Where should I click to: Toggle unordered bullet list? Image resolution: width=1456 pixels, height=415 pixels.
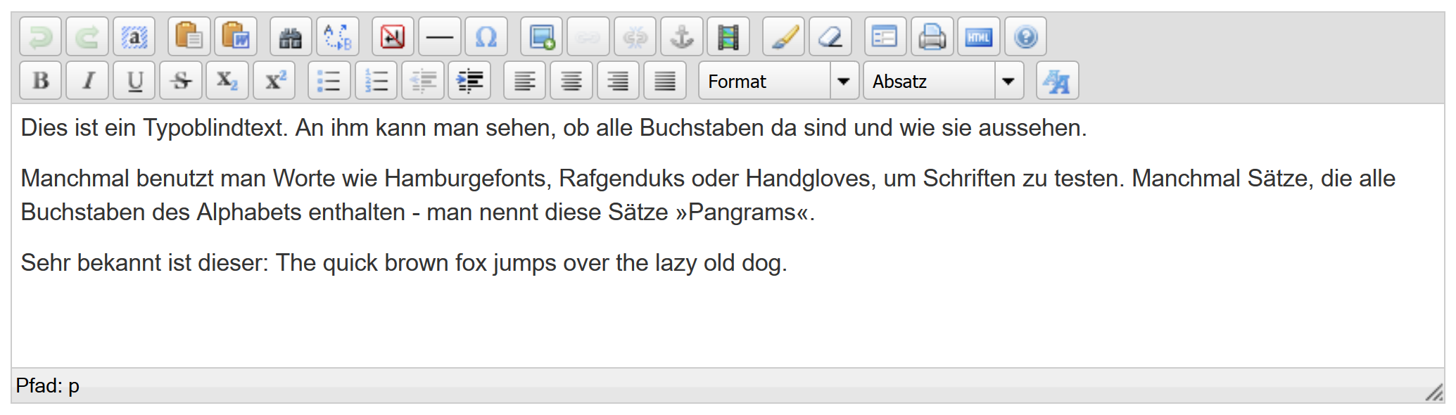coord(329,81)
